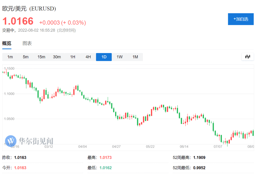Select the 1M monthly timeframe
The height and width of the screenshot is (176, 261).
coord(135,57)
